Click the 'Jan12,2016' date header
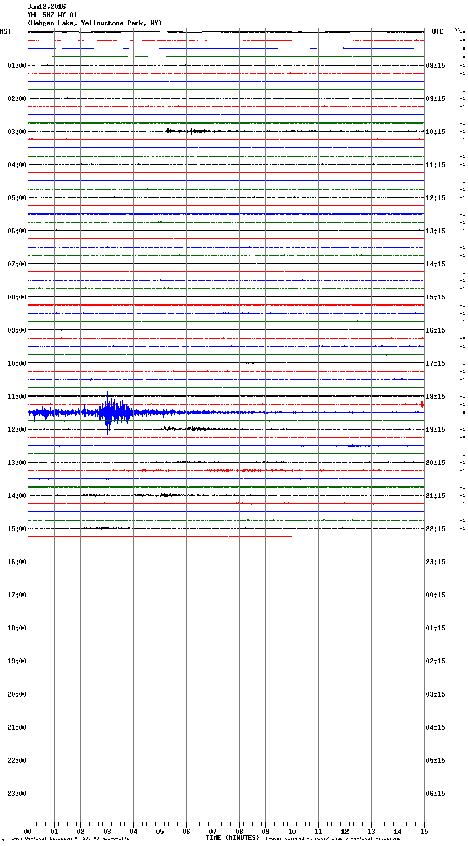This screenshot has width=468, height=846. click(x=46, y=7)
